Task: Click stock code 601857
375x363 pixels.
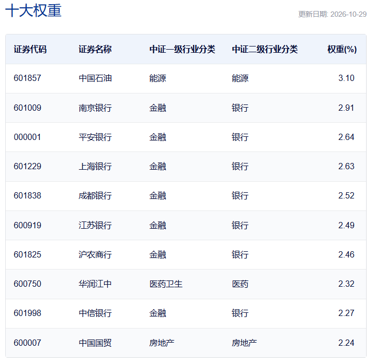Action: point(27,78)
